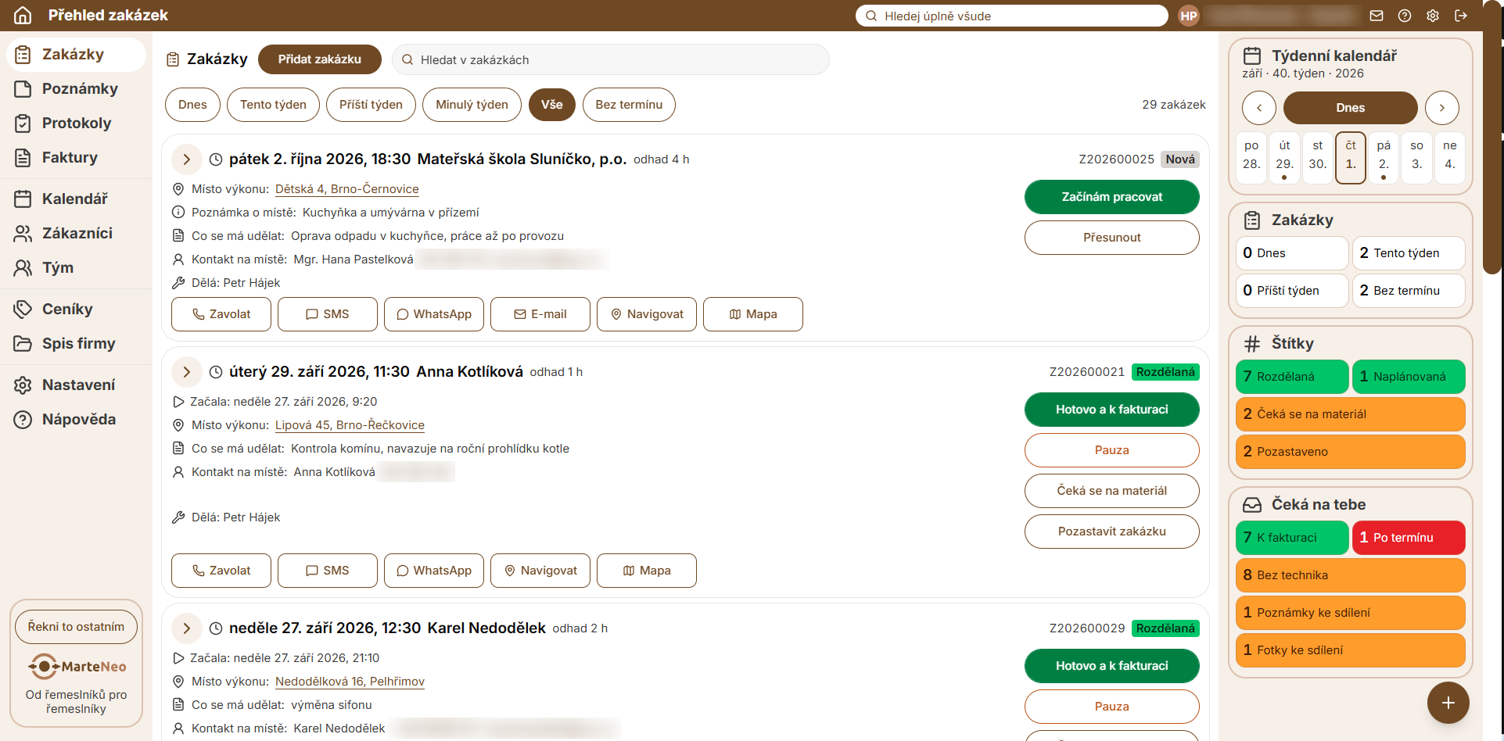Expand the Mateřská škola Sluníčko order
This screenshot has height=741, width=1504.
pyautogui.click(x=186, y=159)
